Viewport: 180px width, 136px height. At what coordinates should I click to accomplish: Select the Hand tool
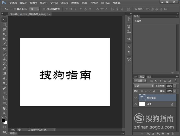pos(4,108)
